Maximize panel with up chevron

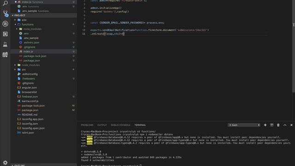(285, 125)
